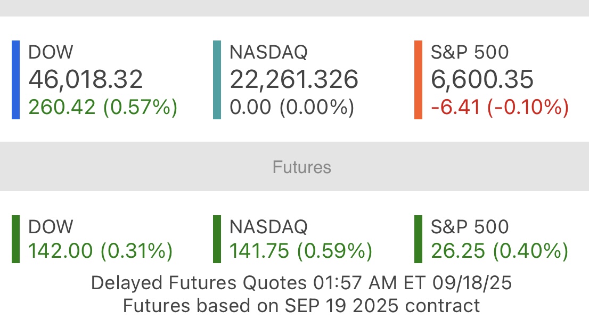Click NASDAQ futures 141.75 (0.59%)
This screenshot has width=589, height=327.
pos(301,251)
